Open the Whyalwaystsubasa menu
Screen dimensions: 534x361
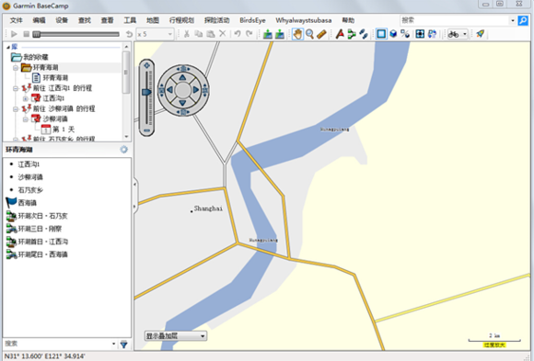pyautogui.click(x=304, y=20)
